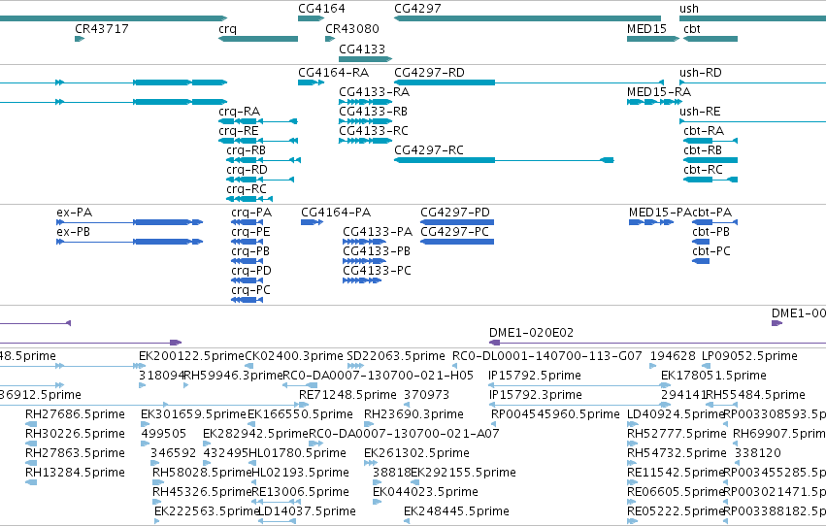This screenshot has width=826, height=526.
Task: Click the crq-PA protein feature
Action: 247,222
